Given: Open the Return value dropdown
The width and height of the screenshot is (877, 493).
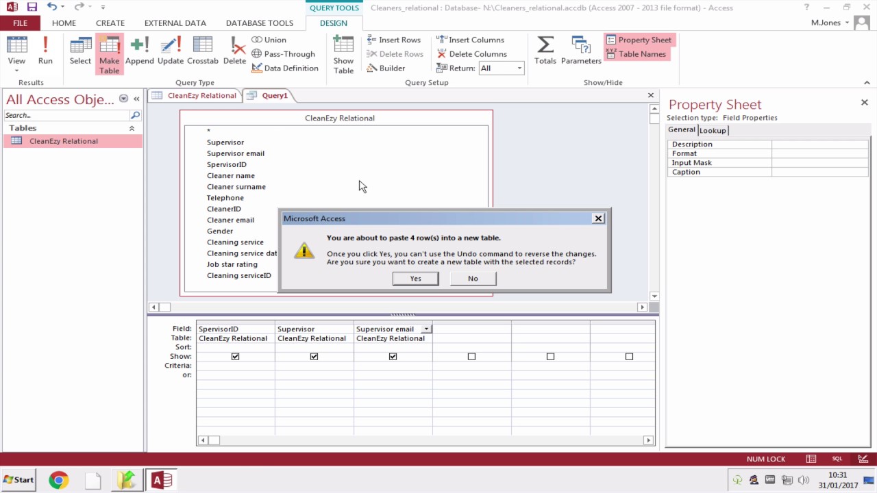Looking at the screenshot, I should [519, 68].
